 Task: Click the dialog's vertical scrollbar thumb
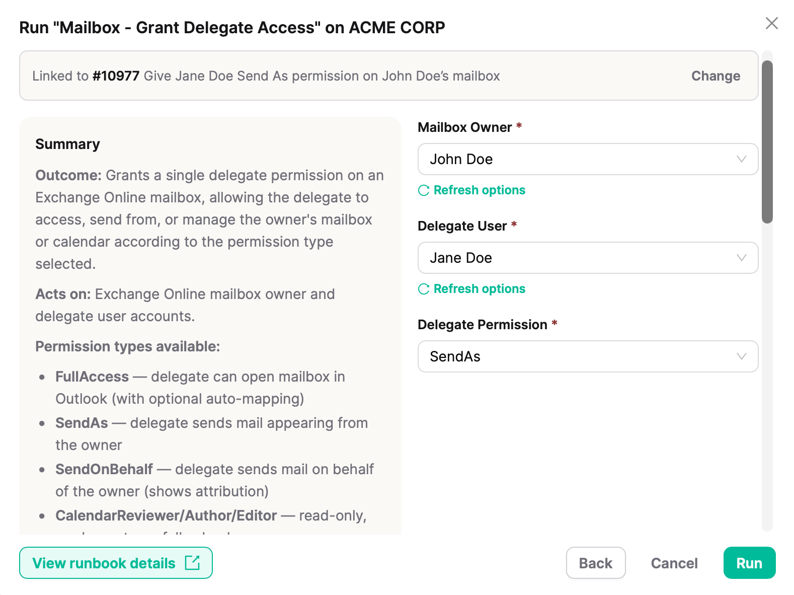pyautogui.click(x=767, y=142)
